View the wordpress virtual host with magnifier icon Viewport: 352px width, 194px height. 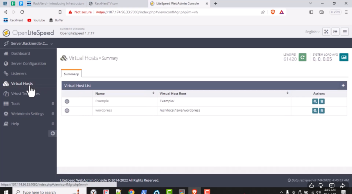tap(315, 111)
